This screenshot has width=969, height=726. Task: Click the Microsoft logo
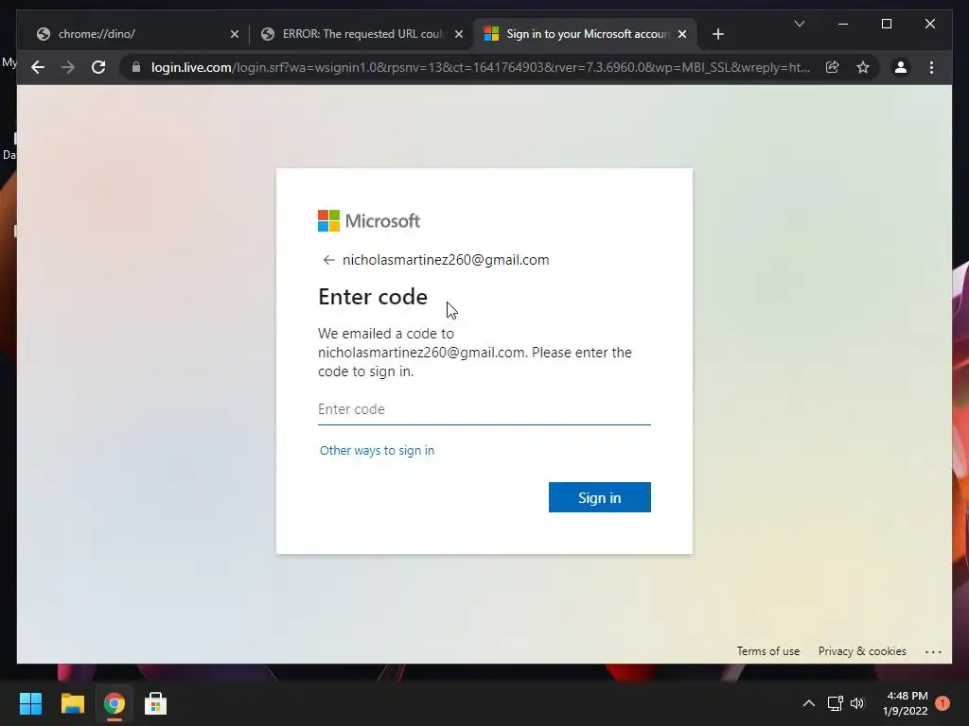tap(369, 220)
